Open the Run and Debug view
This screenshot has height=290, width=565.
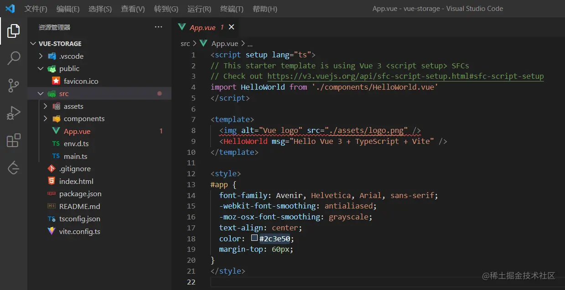tap(14, 112)
